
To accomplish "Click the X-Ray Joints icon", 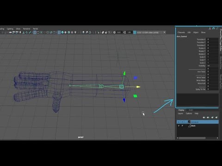I will click(110, 32).
